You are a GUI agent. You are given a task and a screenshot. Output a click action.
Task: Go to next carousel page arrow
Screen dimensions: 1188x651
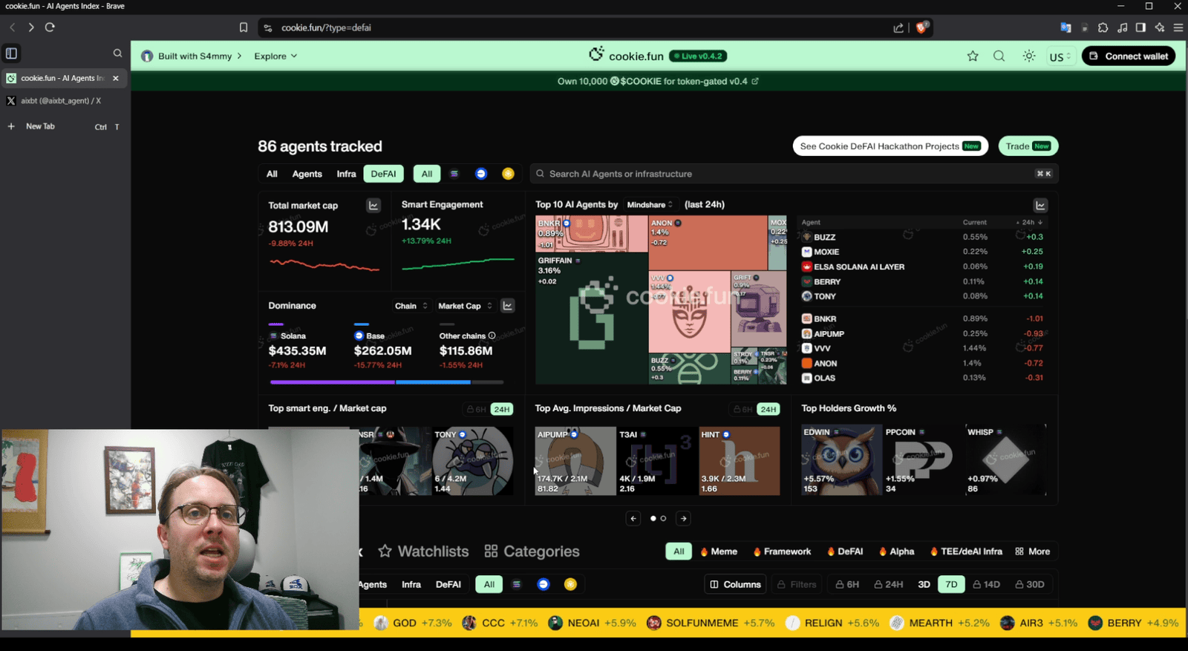point(684,519)
